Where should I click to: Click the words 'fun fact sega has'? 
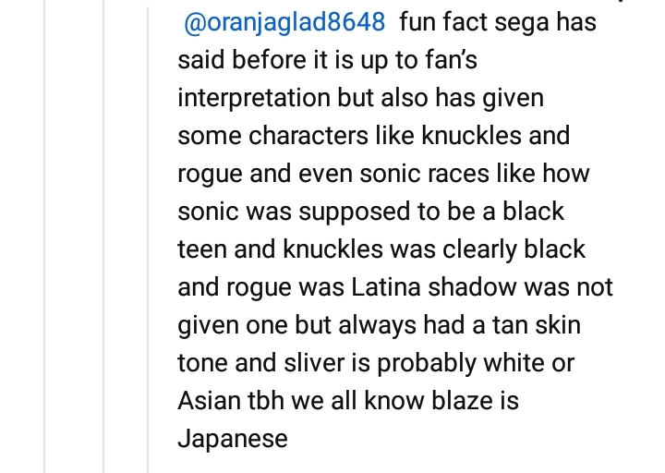[498, 22]
